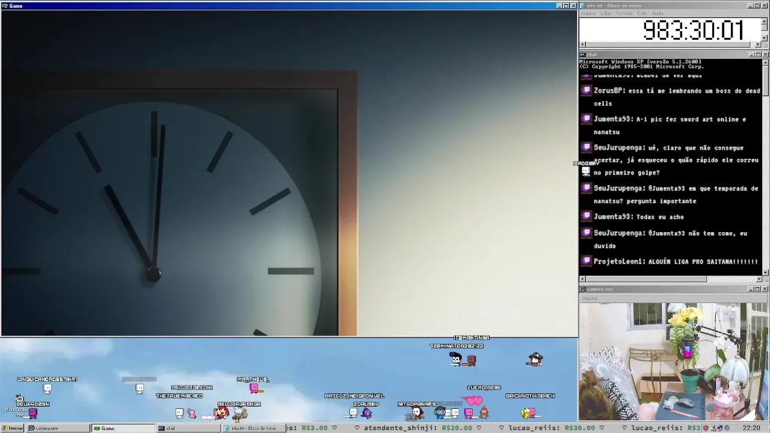The height and width of the screenshot is (433, 770).
Task: Click chat horizontal scrollbar thumb
Action: click(x=646, y=279)
